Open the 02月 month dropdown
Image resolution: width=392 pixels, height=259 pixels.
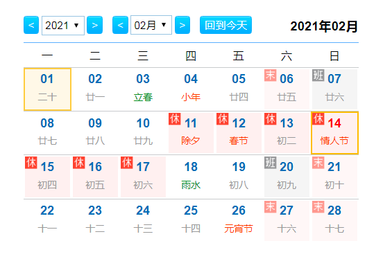151,25
